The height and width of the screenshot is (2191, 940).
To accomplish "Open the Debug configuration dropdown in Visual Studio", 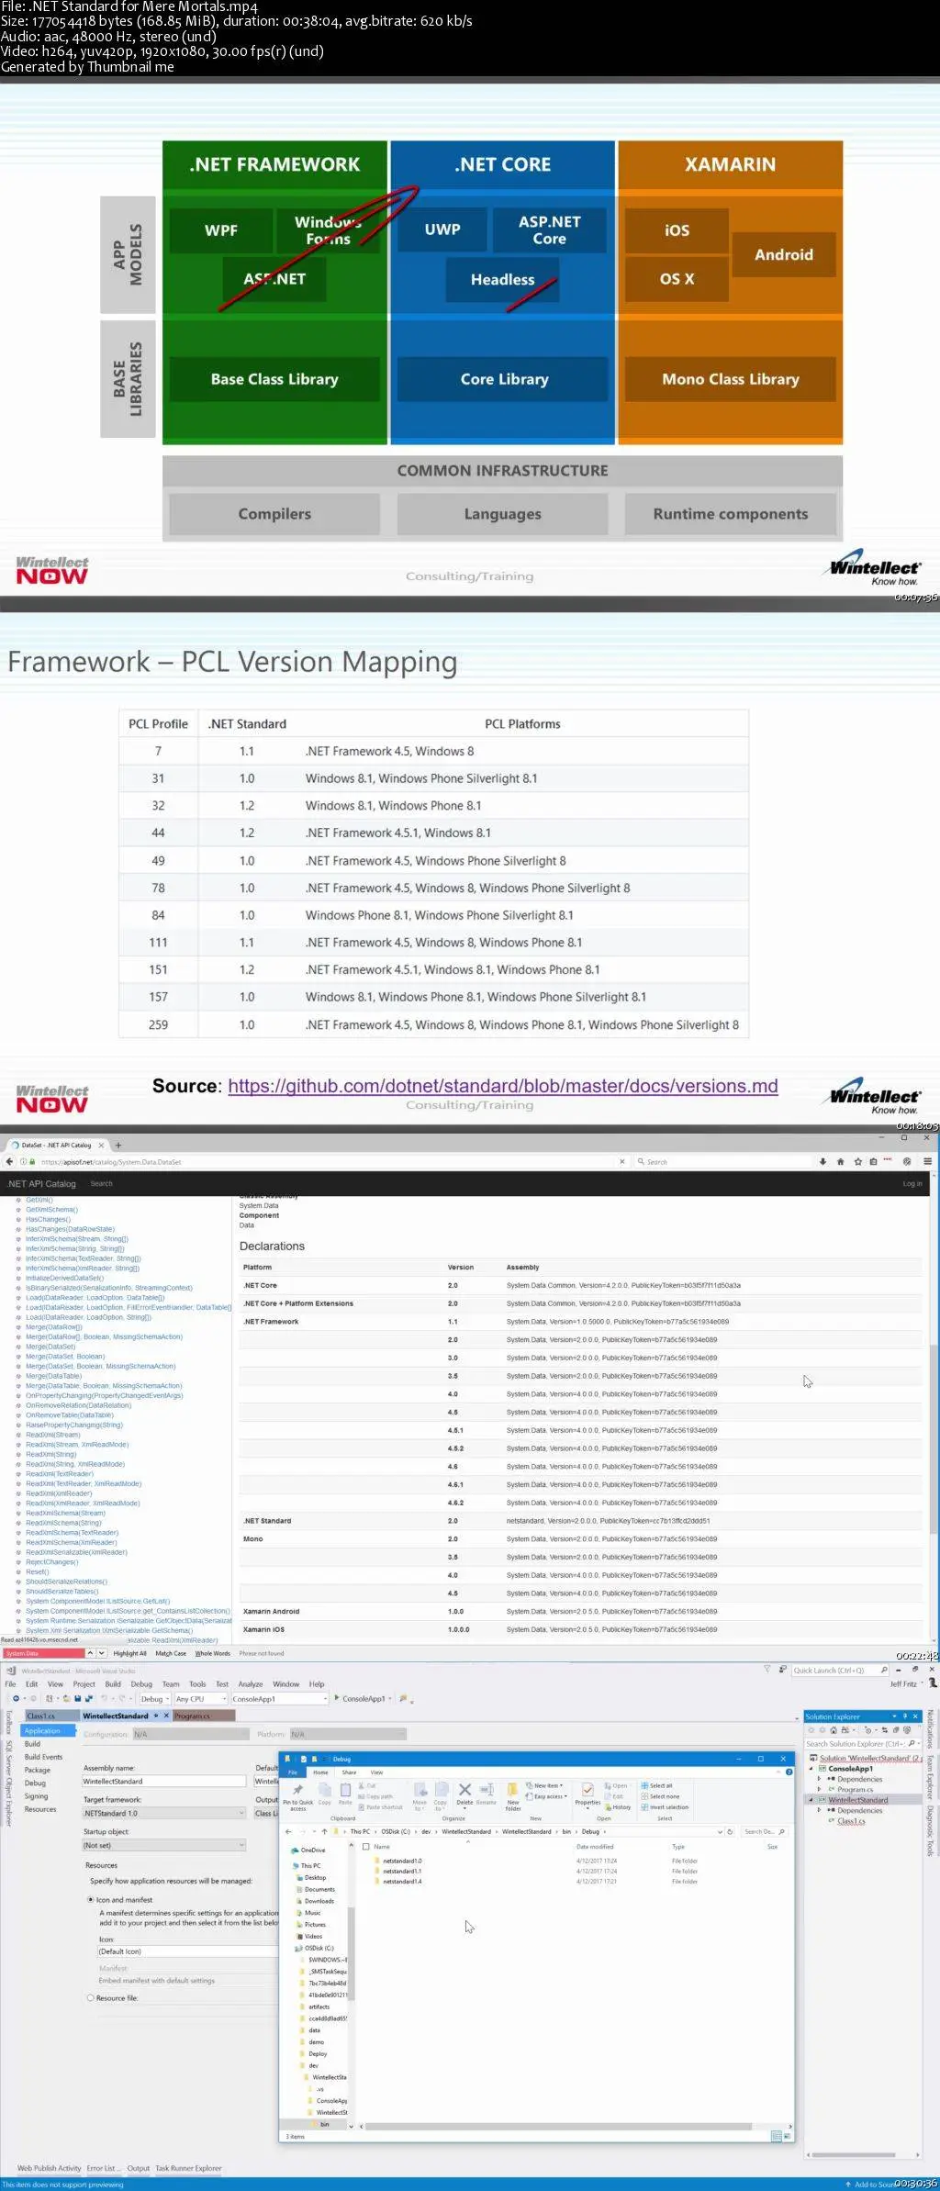I will pos(154,1698).
